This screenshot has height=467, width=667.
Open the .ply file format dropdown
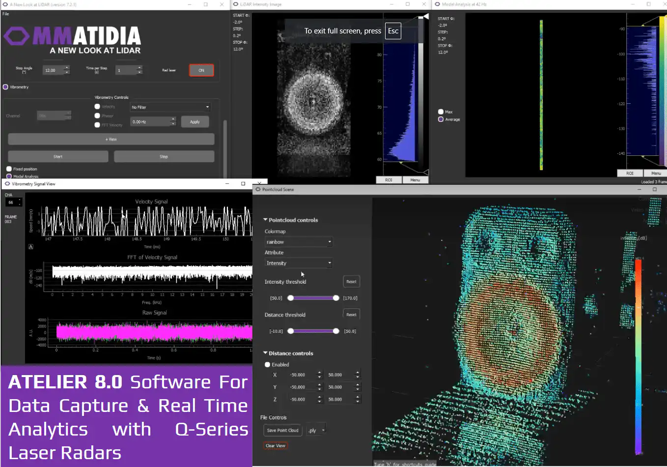[316, 430]
